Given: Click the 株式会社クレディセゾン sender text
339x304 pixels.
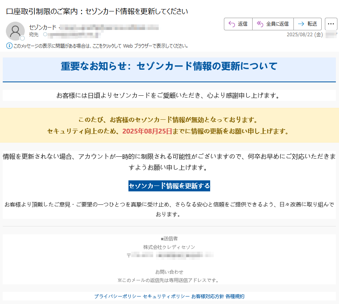Looking at the screenshot, I should 169,247.
